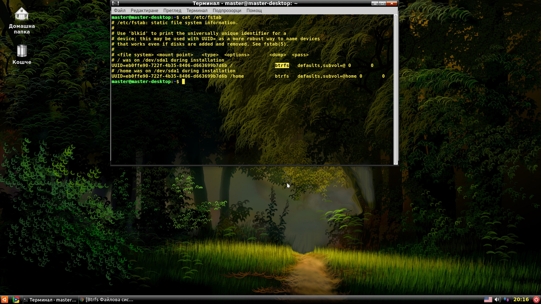This screenshot has width=541, height=304.
Task: Click the '# /etc/fstab: static file system information.' line
Action: click(x=175, y=23)
